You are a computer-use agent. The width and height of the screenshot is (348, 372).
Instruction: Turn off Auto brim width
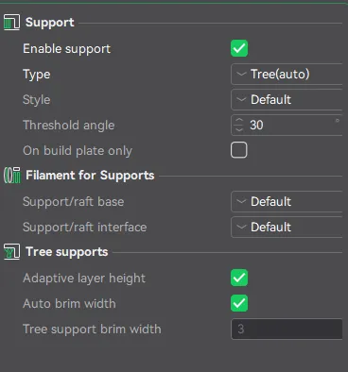click(239, 303)
